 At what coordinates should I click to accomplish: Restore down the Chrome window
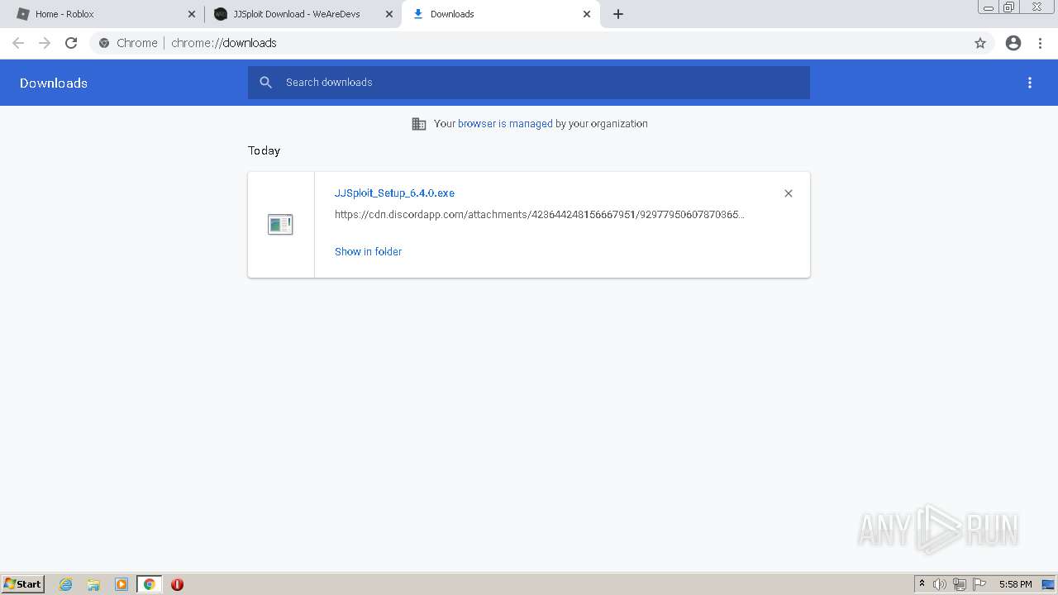pos(1009,7)
